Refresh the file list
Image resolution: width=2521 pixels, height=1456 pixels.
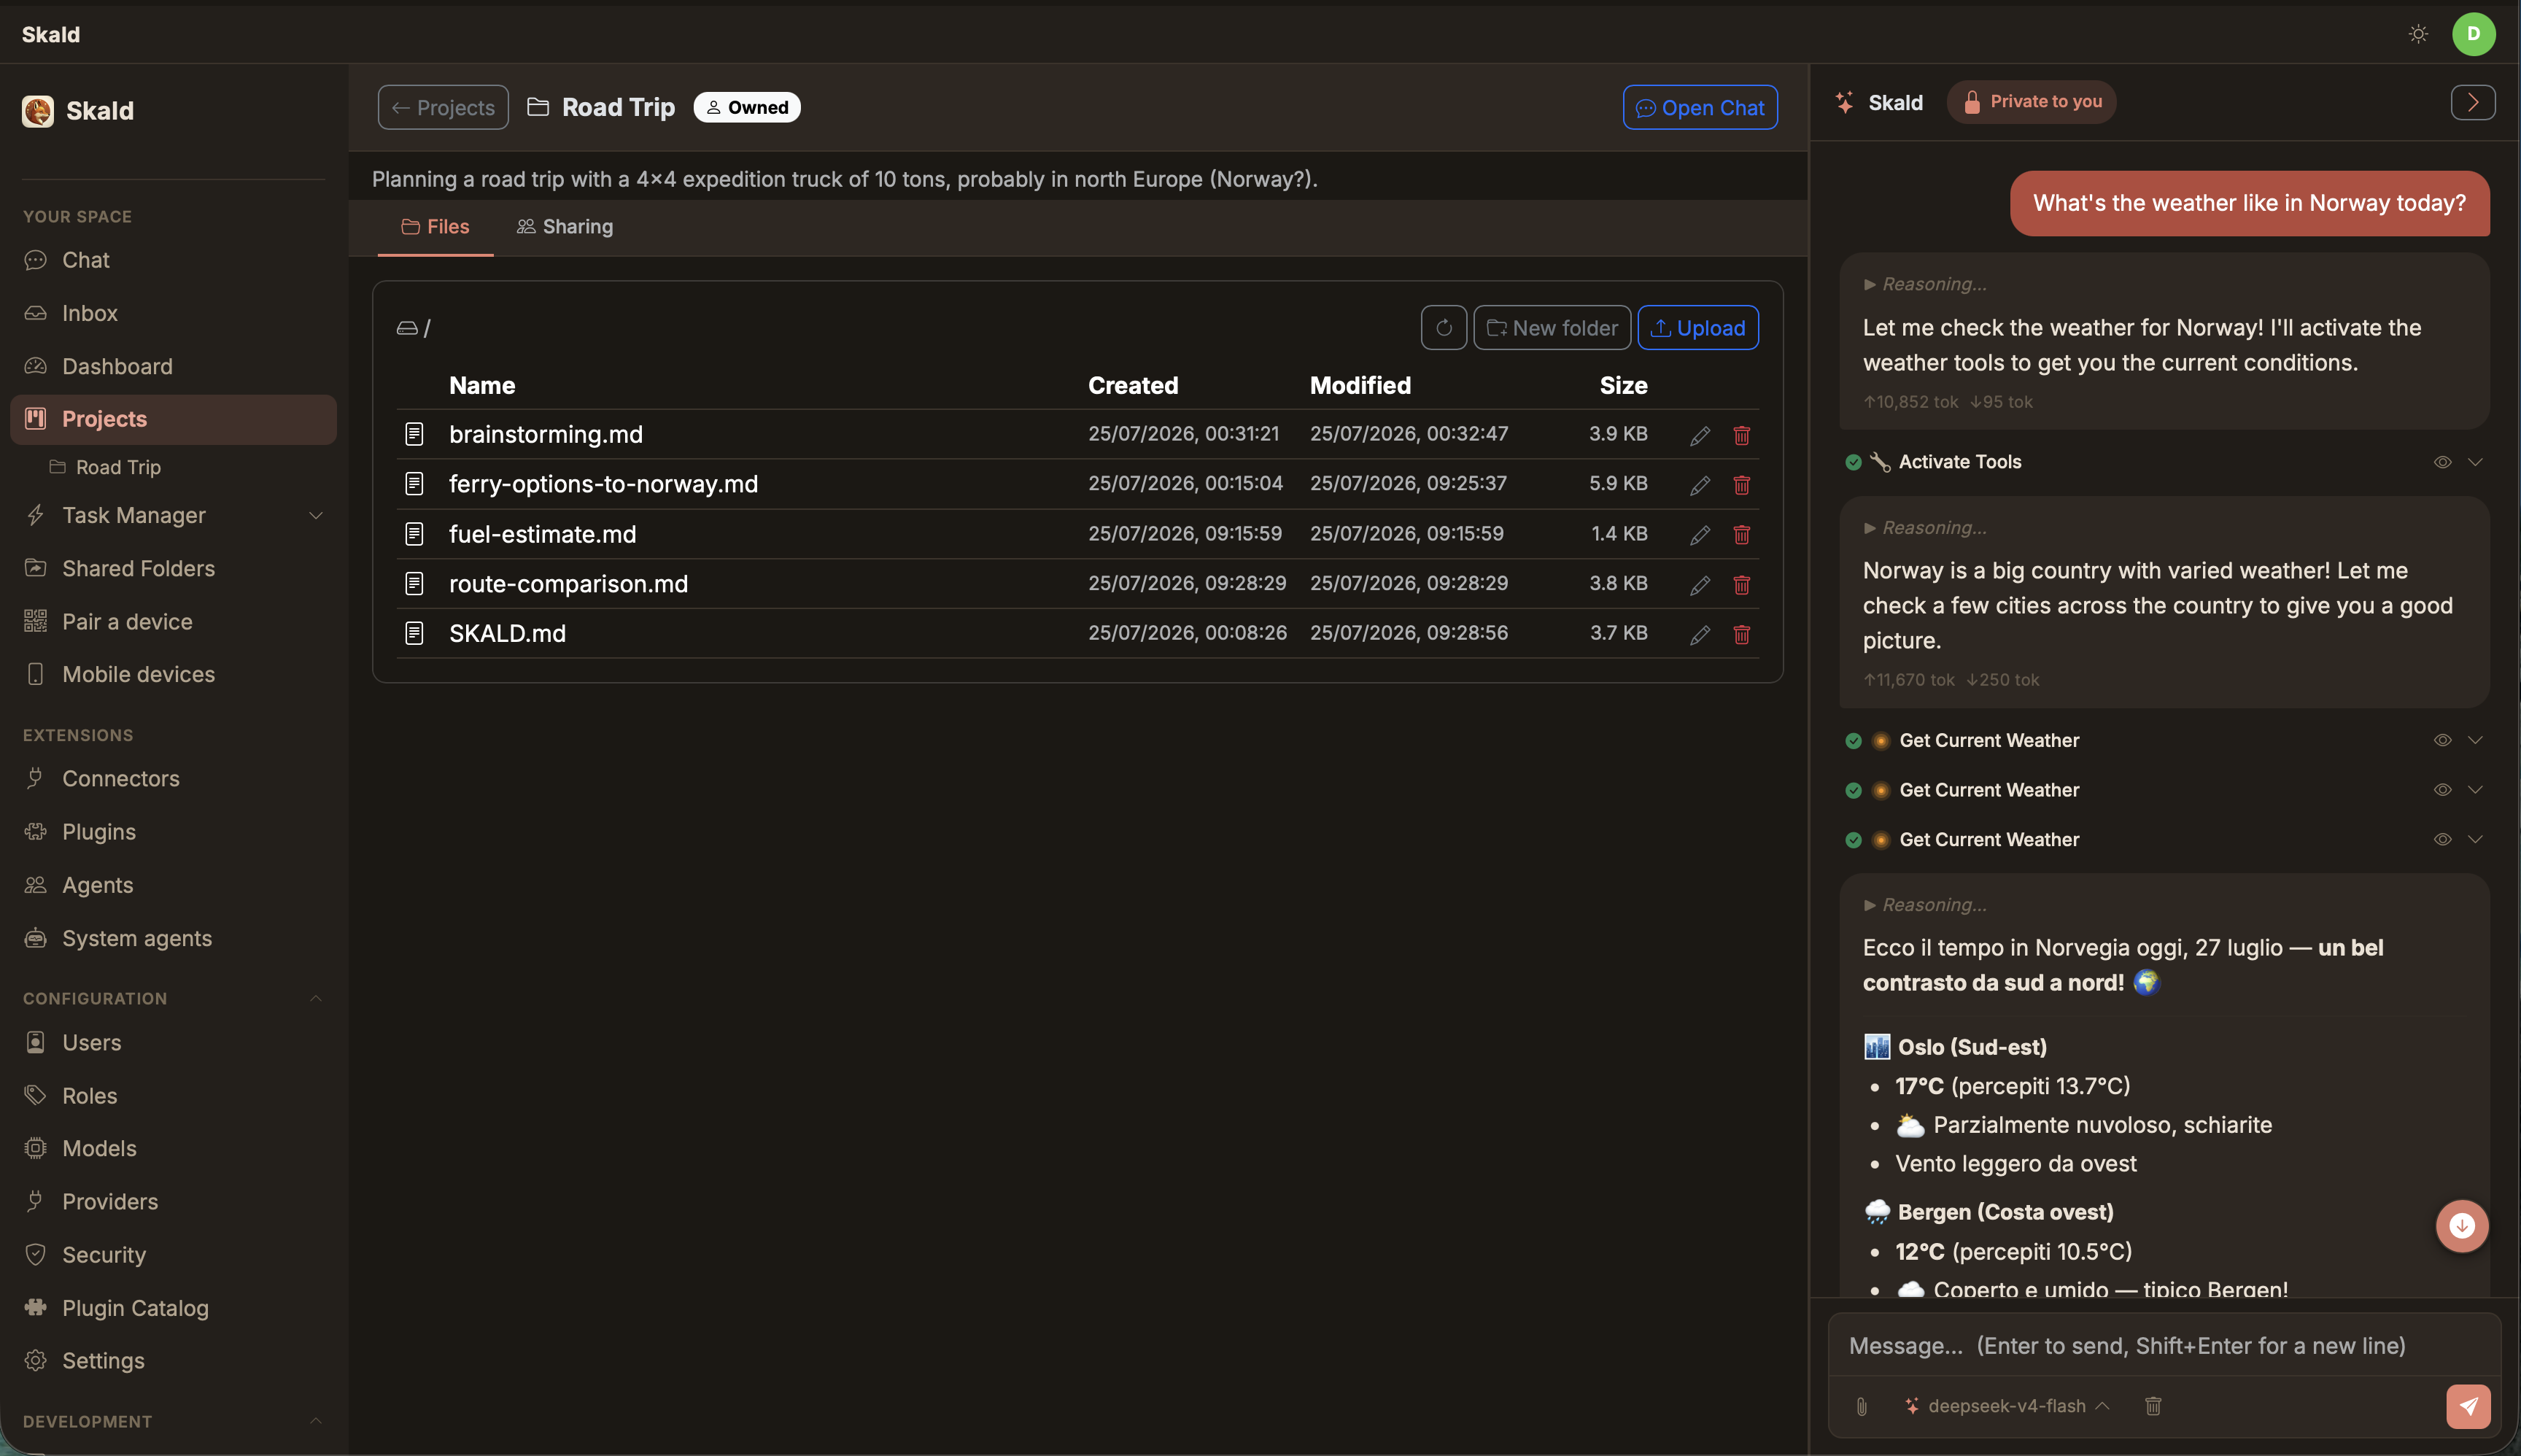tap(1444, 328)
